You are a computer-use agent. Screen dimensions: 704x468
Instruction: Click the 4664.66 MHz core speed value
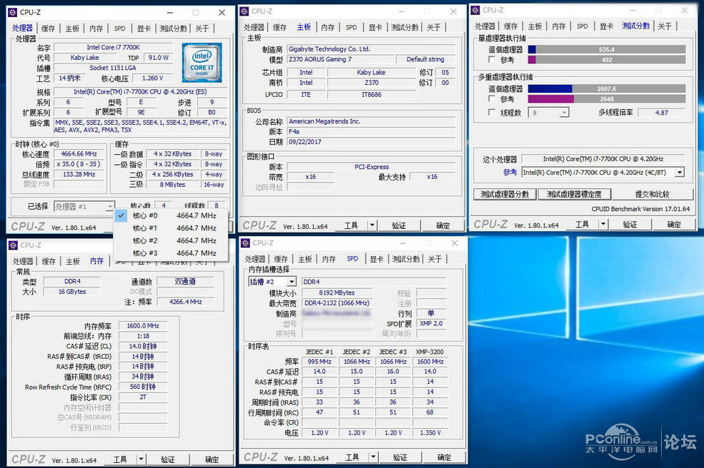pos(79,154)
